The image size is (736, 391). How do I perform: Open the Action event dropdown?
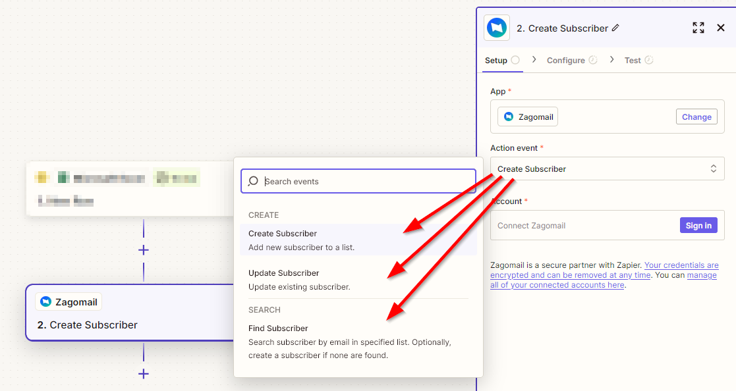click(608, 169)
